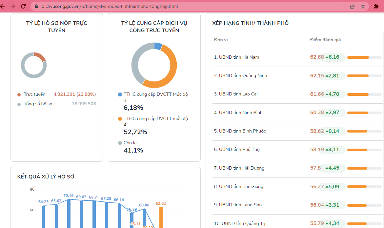Click the bar labeled 60.88

145,218
